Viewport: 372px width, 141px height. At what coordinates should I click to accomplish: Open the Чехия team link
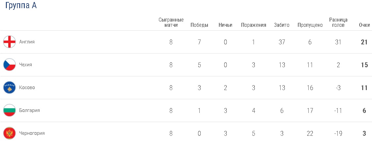click(x=25, y=65)
